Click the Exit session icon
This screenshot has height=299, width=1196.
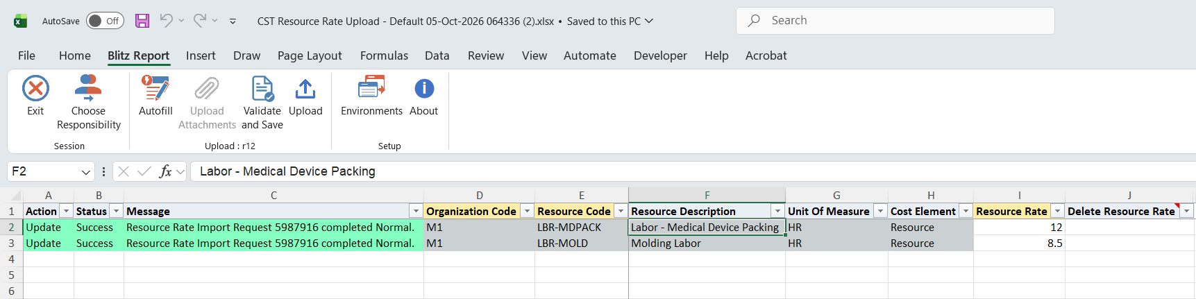point(35,89)
